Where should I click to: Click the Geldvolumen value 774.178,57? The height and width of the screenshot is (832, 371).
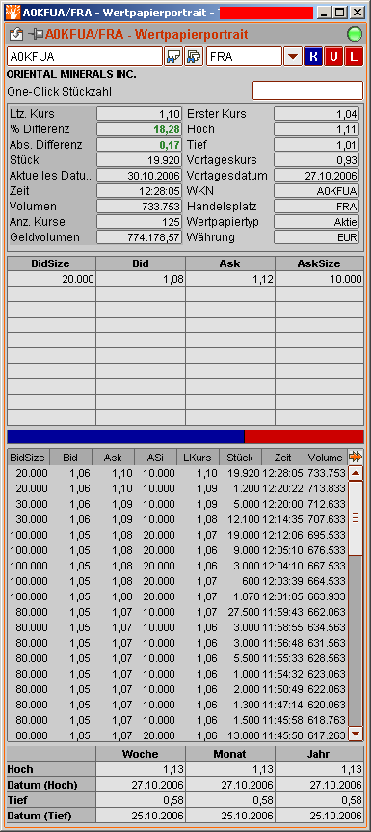pos(140,237)
